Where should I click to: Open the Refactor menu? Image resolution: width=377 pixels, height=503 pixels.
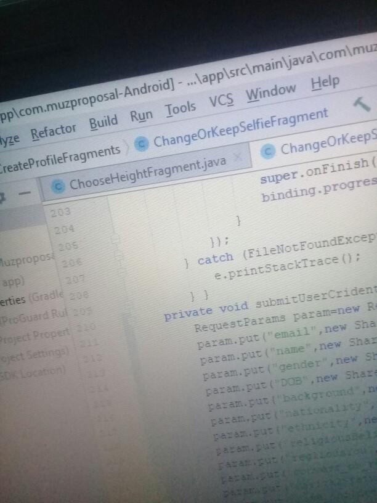tap(54, 131)
